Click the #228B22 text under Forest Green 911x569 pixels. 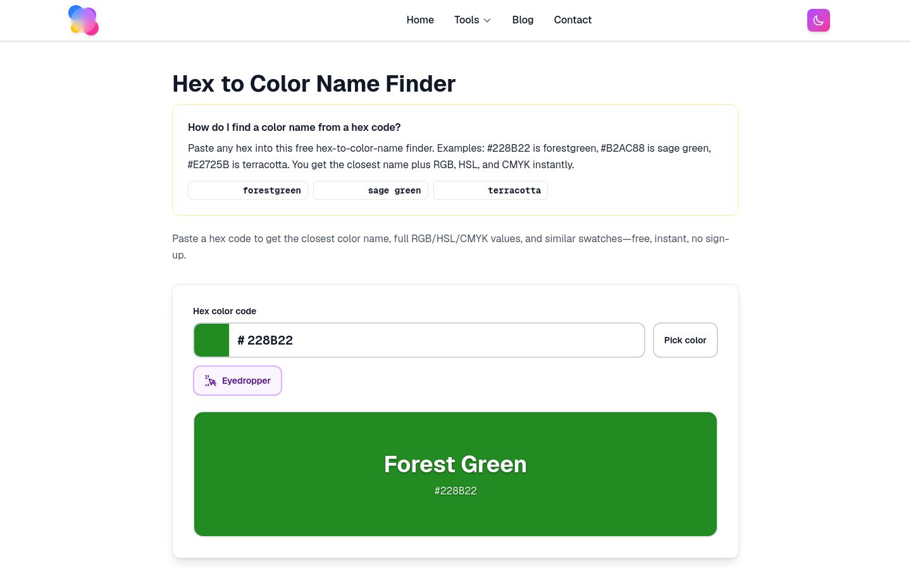[455, 491]
